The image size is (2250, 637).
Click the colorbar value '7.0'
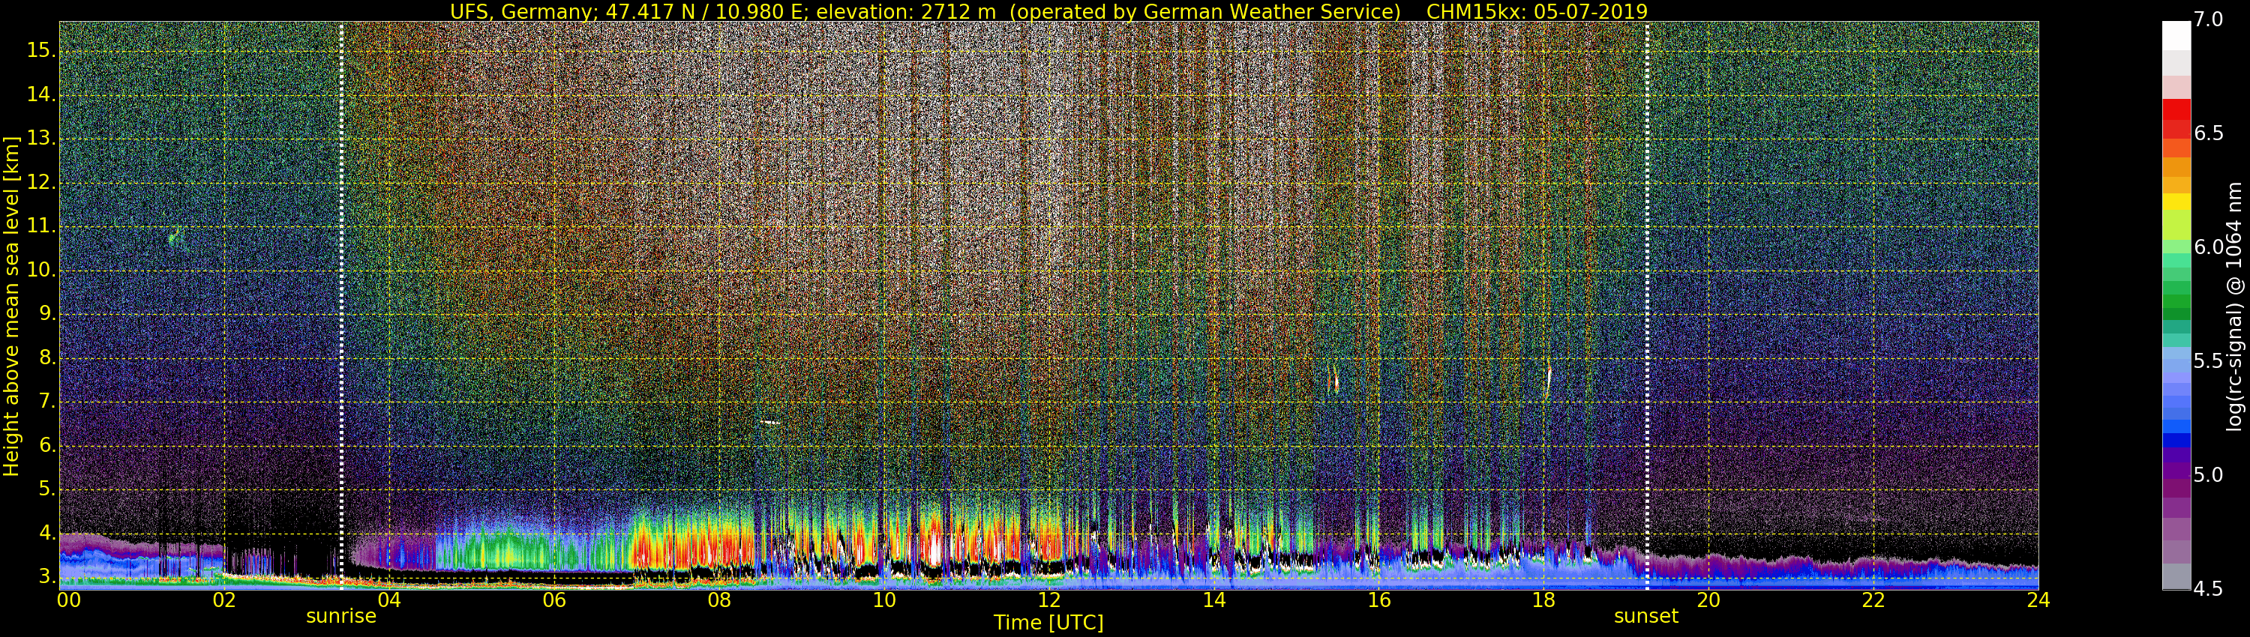(2209, 20)
